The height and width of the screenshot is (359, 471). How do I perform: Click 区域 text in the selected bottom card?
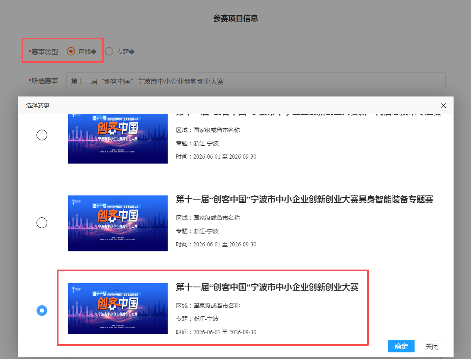pyautogui.click(x=208, y=306)
